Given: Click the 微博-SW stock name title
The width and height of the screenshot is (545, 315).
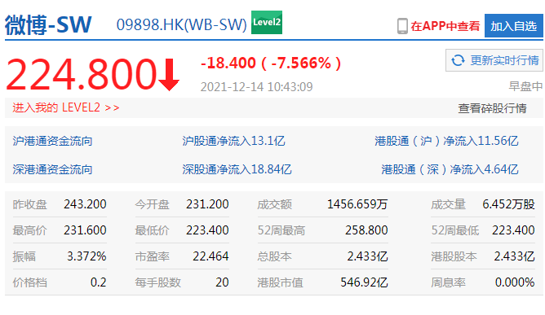Looking at the screenshot, I should 48,25.
